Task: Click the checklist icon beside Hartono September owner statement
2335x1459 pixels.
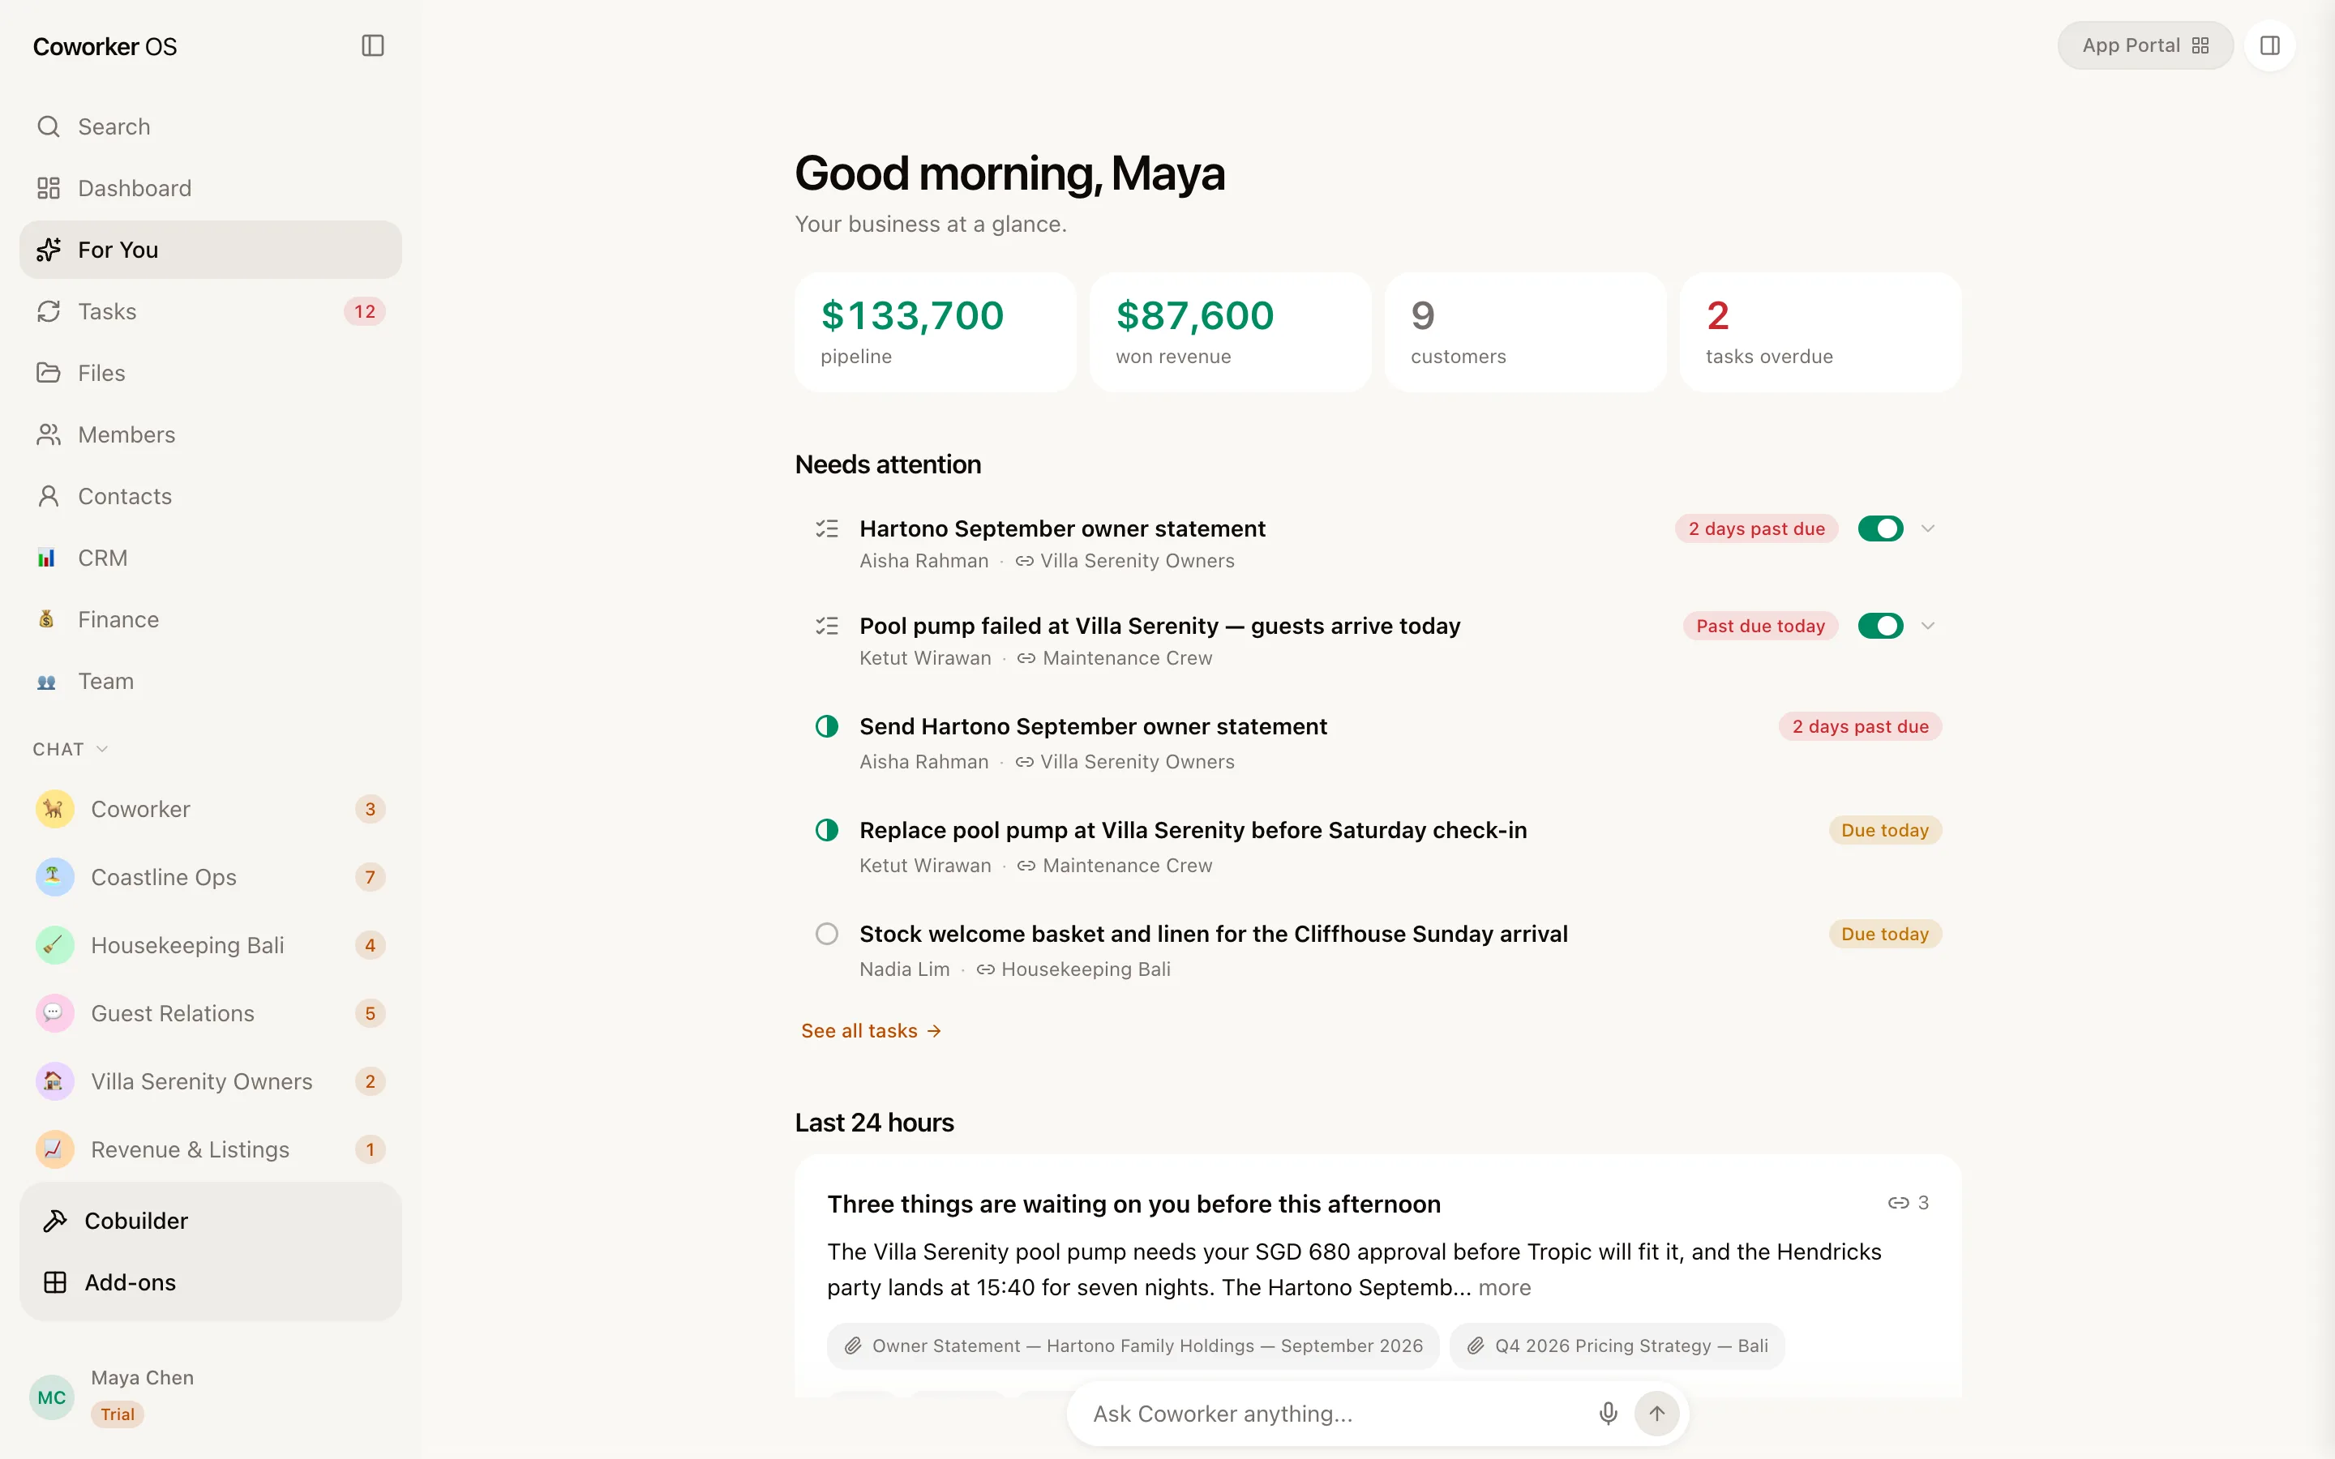Action: 827,528
